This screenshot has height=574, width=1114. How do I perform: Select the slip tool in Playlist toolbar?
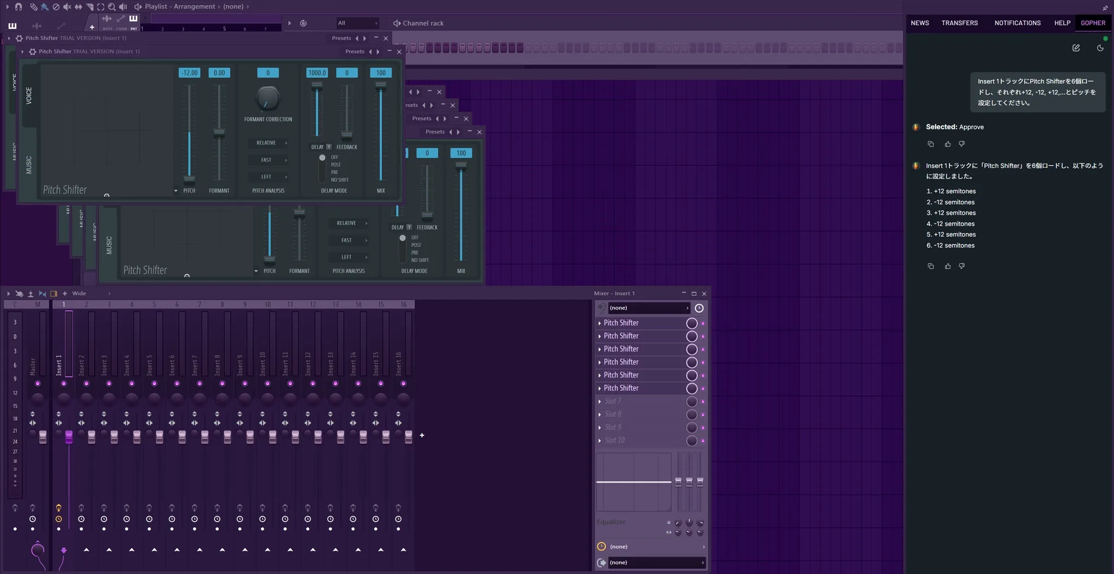click(78, 7)
